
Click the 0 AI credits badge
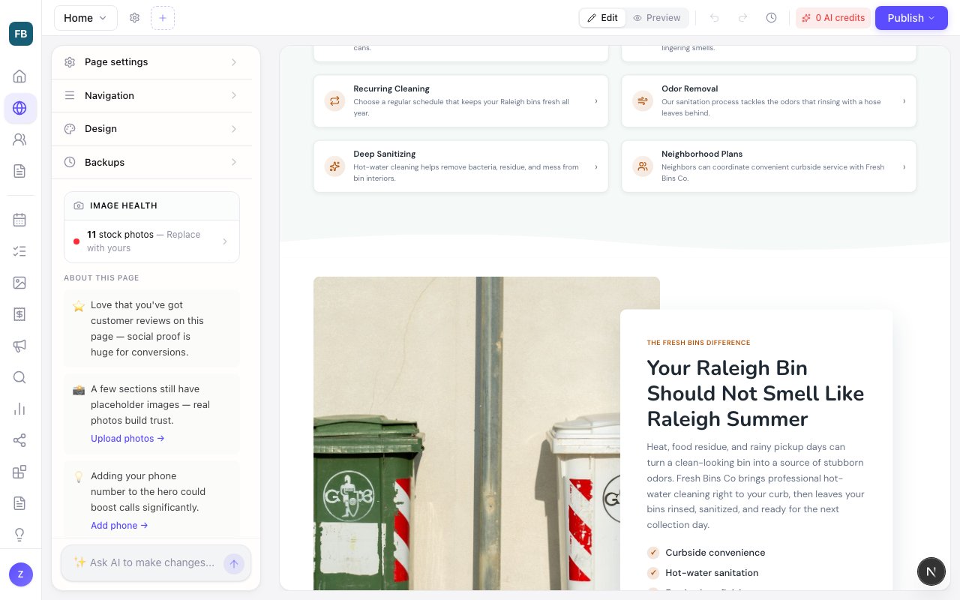point(832,18)
